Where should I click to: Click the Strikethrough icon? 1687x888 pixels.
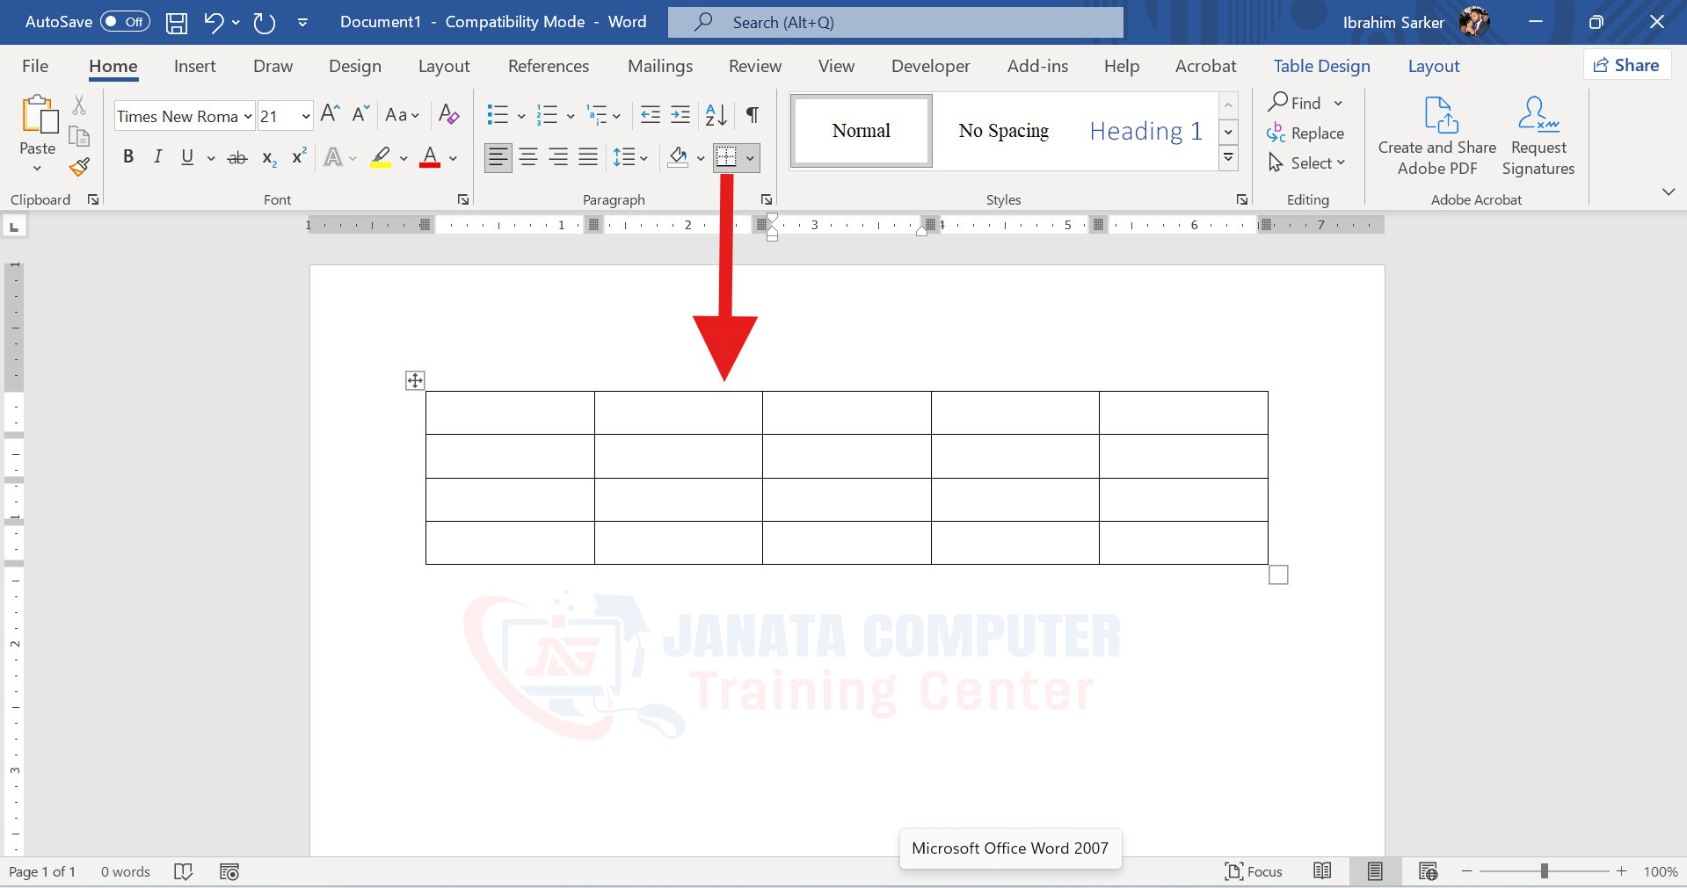tap(237, 158)
